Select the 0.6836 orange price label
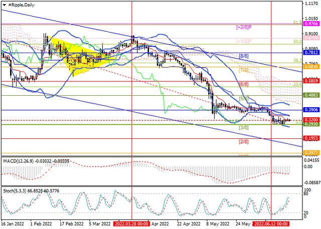Image resolution: width=321 pixels, height=229 pixels. point(311,67)
